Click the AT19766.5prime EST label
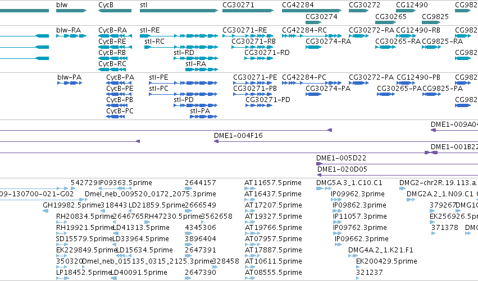 click(x=274, y=228)
